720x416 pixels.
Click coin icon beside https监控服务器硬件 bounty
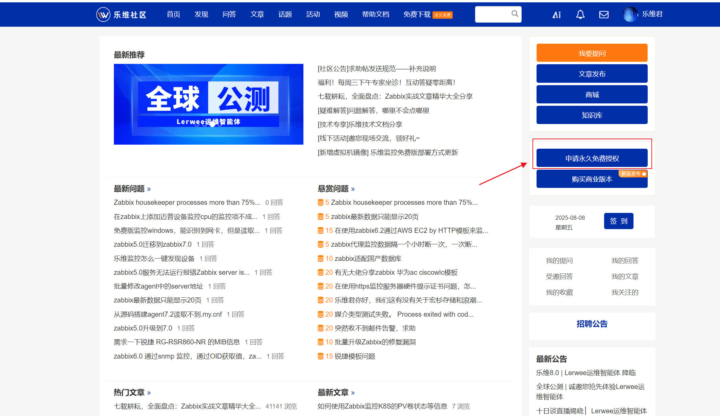pos(320,286)
